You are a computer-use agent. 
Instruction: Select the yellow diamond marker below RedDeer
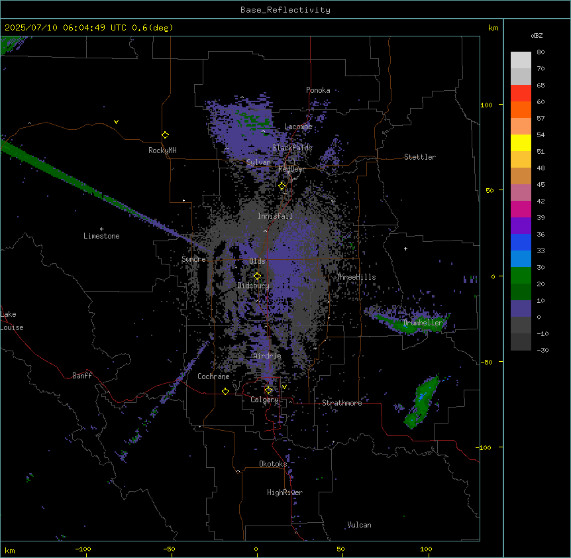click(282, 186)
